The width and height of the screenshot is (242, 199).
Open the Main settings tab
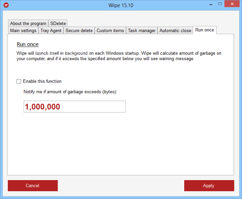23,30
